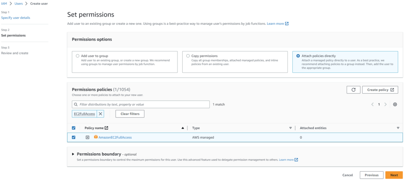Click the Attached entities column header

pyautogui.click(x=313, y=128)
